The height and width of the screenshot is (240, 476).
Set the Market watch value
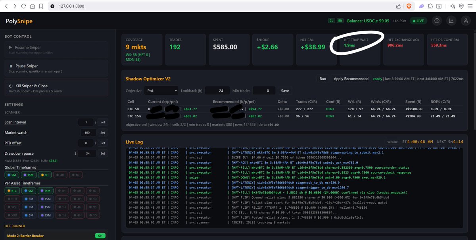pos(102,132)
